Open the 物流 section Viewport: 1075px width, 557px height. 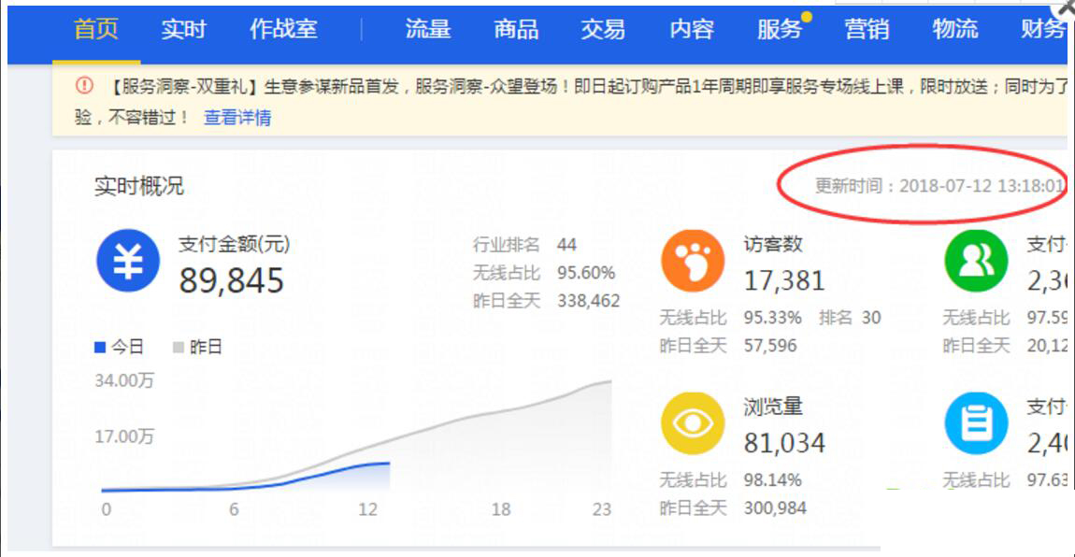pos(957,29)
